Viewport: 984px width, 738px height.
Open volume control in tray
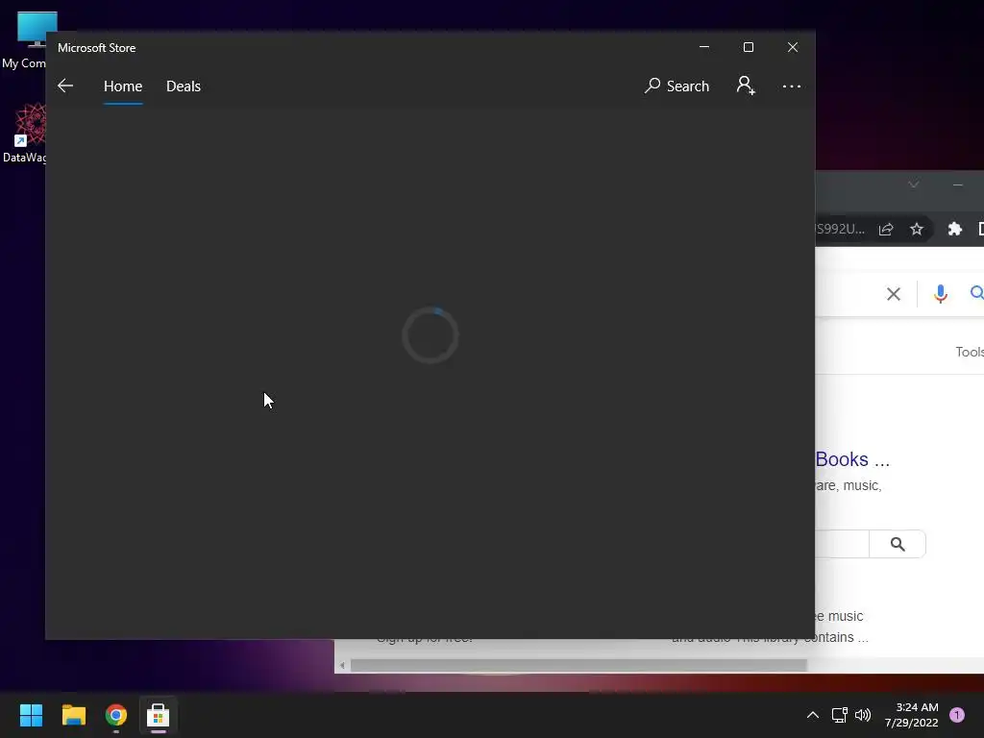pyautogui.click(x=863, y=715)
